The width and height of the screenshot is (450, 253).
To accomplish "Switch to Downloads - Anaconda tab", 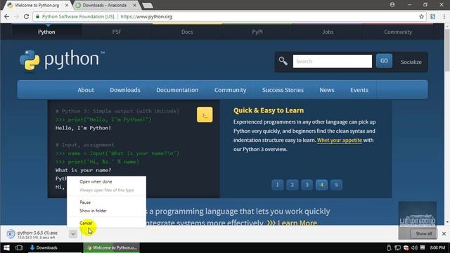I will pyautogui.click(x=105, y=5).
